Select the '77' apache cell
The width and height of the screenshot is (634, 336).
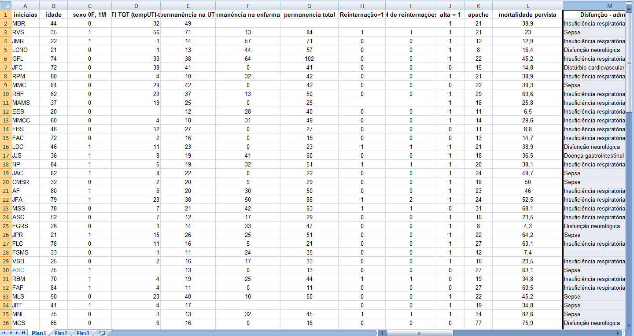point(478,323)
